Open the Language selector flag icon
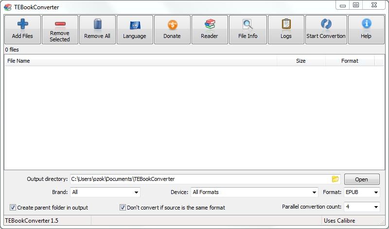389x229 pixels. (135, 25)
